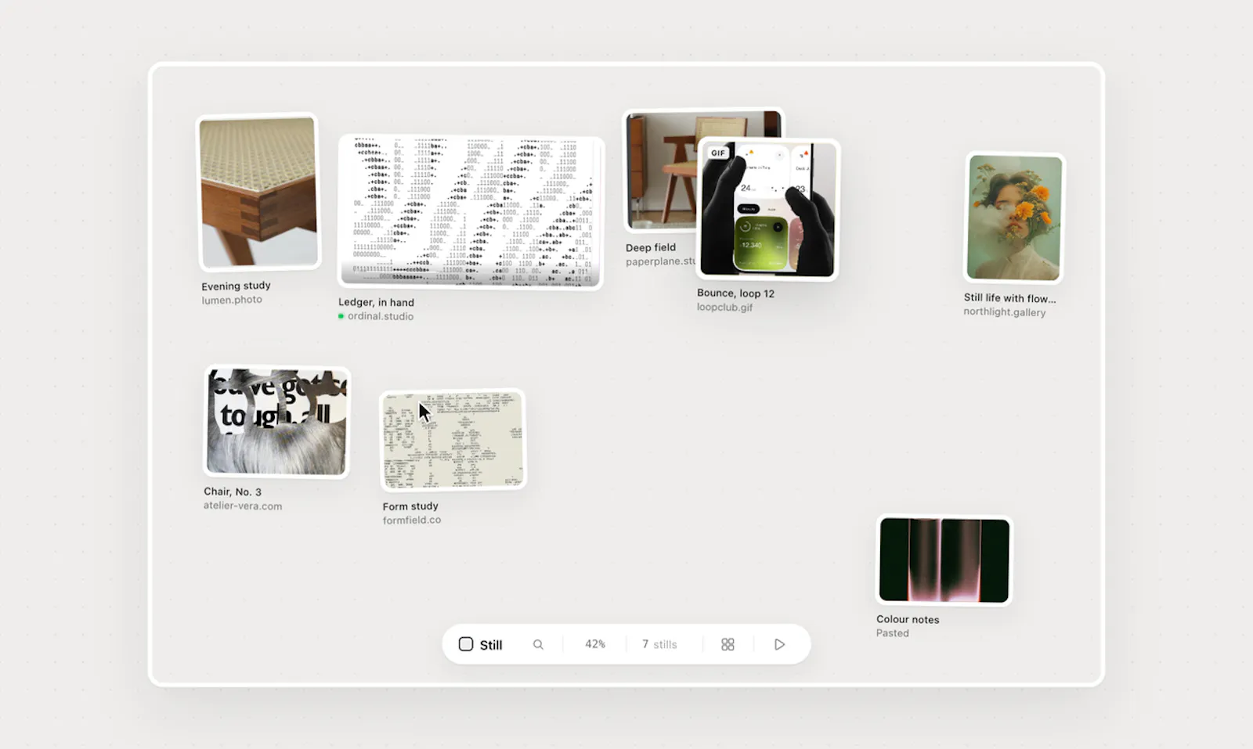Click the 'Deep field' title

click(x=651, y=247)
